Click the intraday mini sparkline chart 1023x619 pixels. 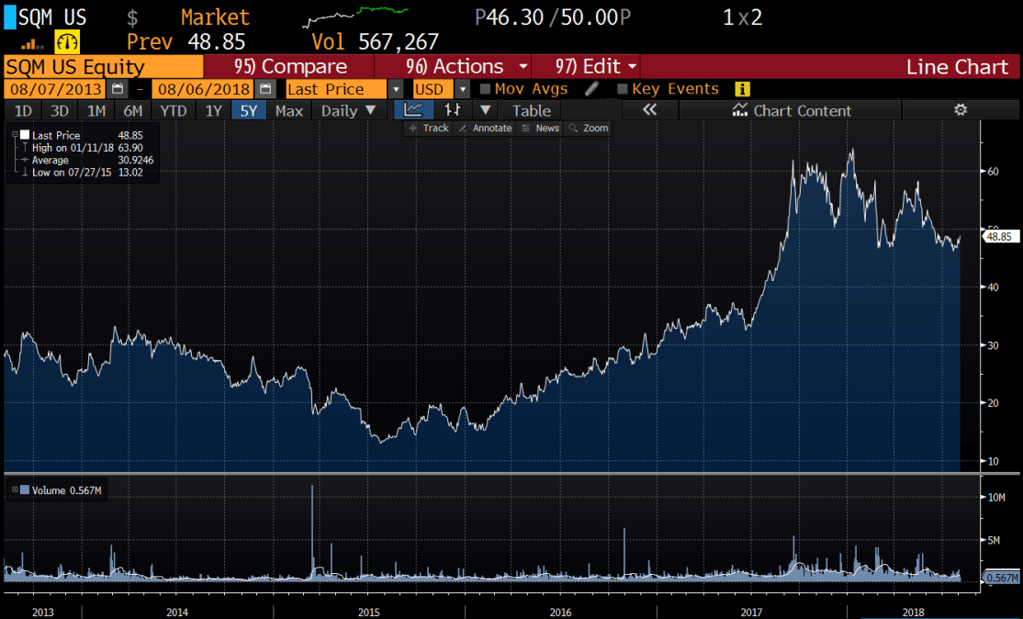[355, 17]
